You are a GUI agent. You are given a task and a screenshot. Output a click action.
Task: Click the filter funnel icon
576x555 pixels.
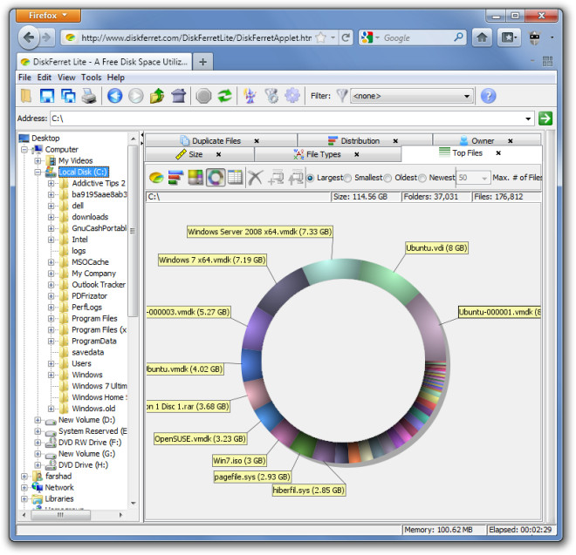342,96
